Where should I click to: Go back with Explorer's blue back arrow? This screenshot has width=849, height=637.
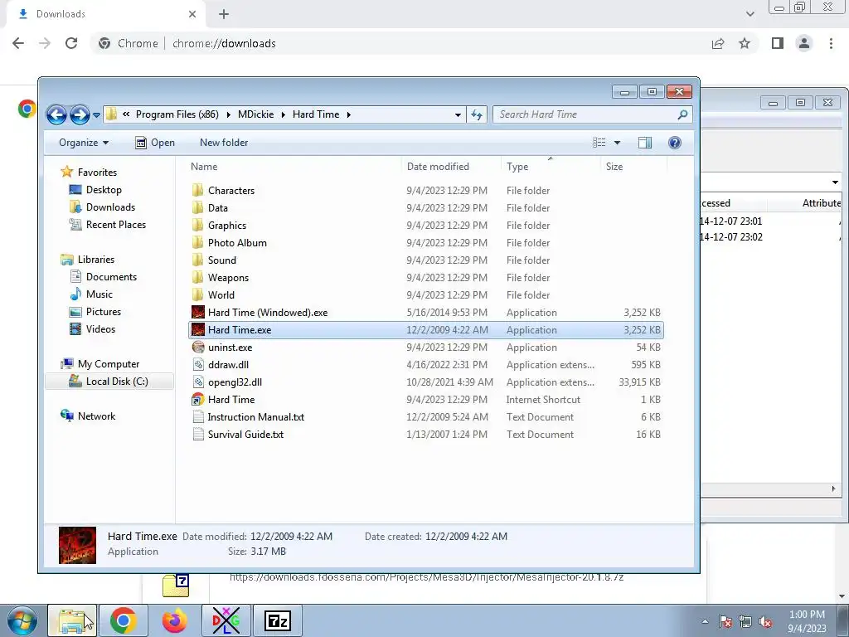point(56,114)
